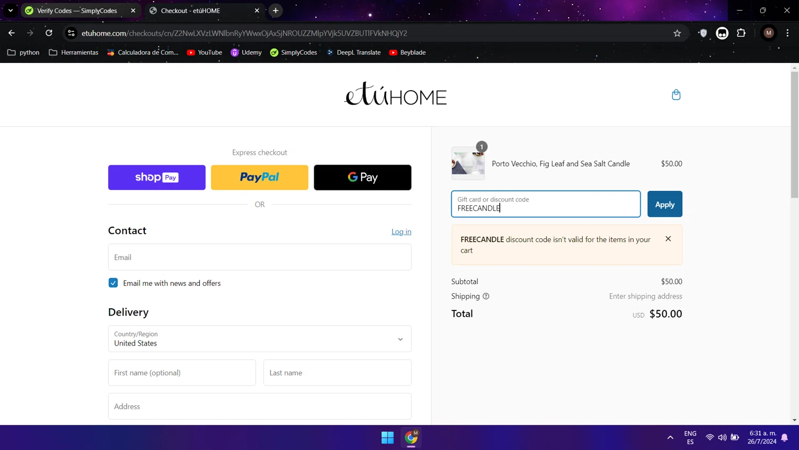Expand the Country/Region dropdown
The width and height of the screenshot is (799, 450).
coord(260,339)
